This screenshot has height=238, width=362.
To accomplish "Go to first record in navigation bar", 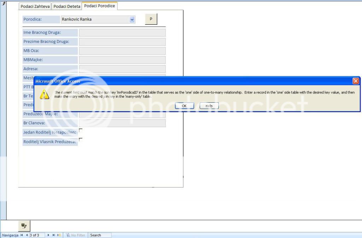I will coord(22,235).
